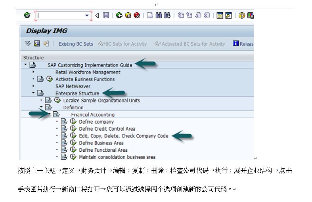Select Maintain consolidation business area
This screenshot has width=312, height=202.
pos(117,157)
